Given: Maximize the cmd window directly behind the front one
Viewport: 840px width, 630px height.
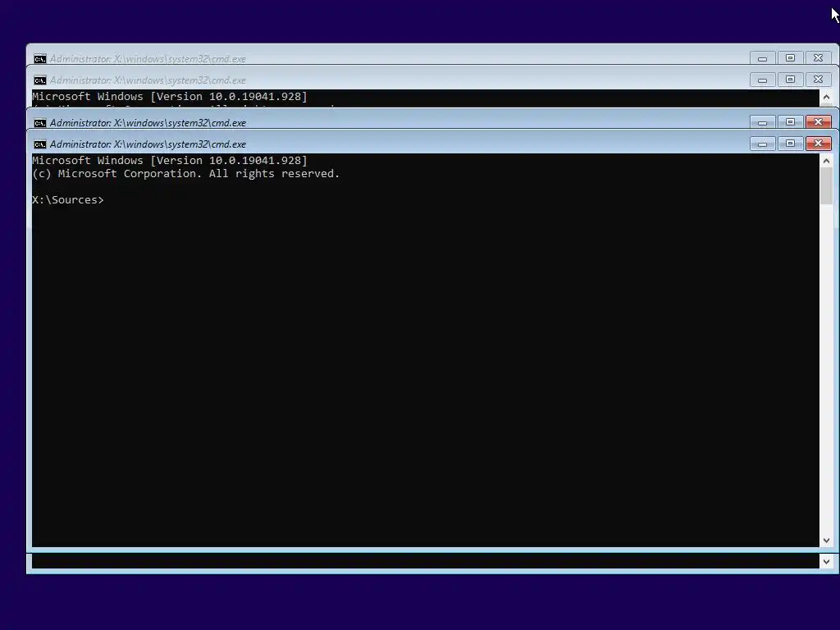Looking at the screenshot, I should [x=790, y=122].
